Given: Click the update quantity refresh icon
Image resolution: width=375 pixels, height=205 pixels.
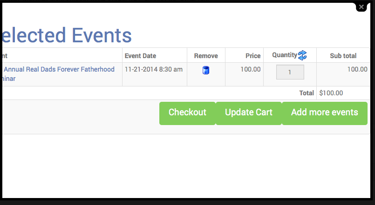Looking at the screenshot, I should click(x=302, y=55).
